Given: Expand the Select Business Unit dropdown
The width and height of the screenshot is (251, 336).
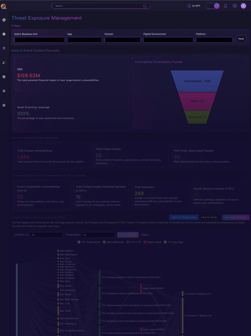Looking at the screenshot, I should (39, 40).
